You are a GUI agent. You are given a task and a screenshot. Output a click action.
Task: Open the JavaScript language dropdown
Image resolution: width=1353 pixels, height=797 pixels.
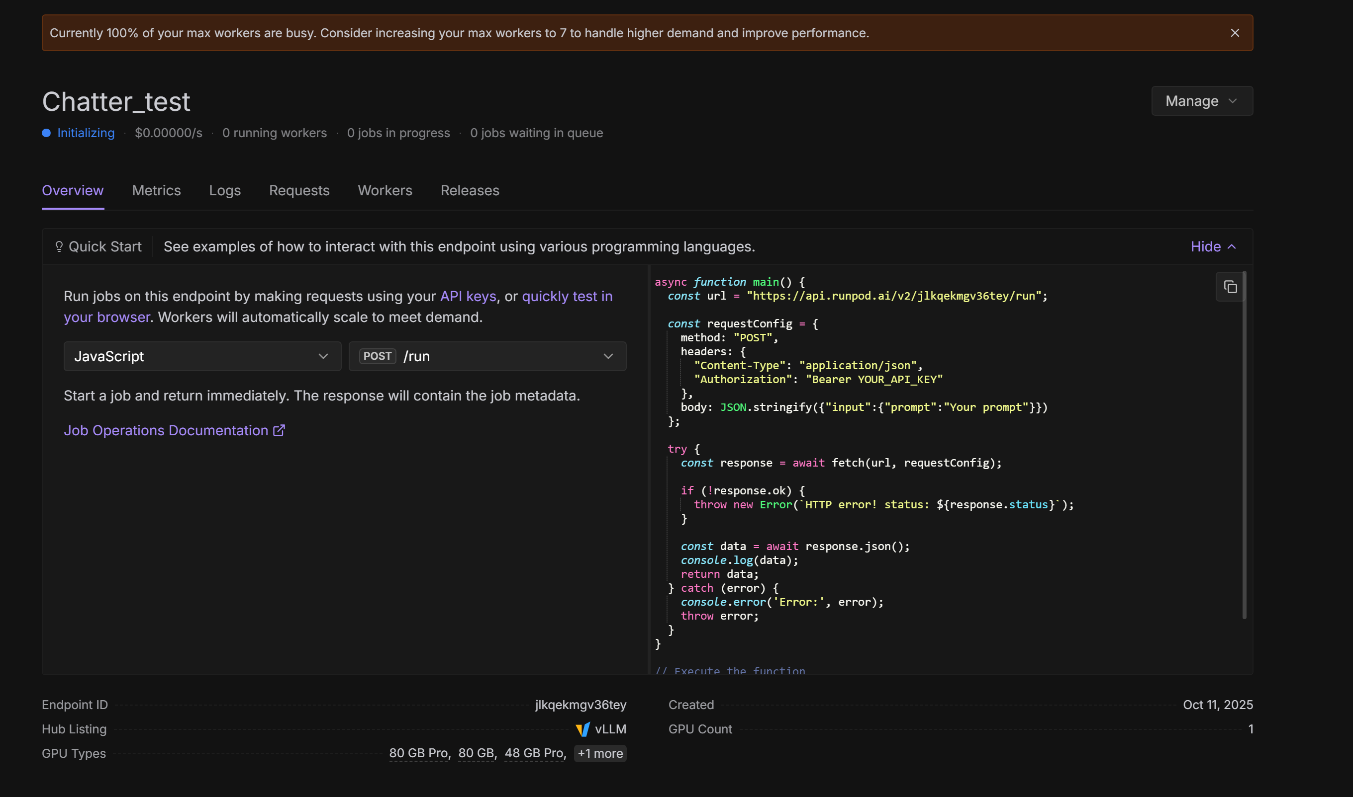pos(202,357)
